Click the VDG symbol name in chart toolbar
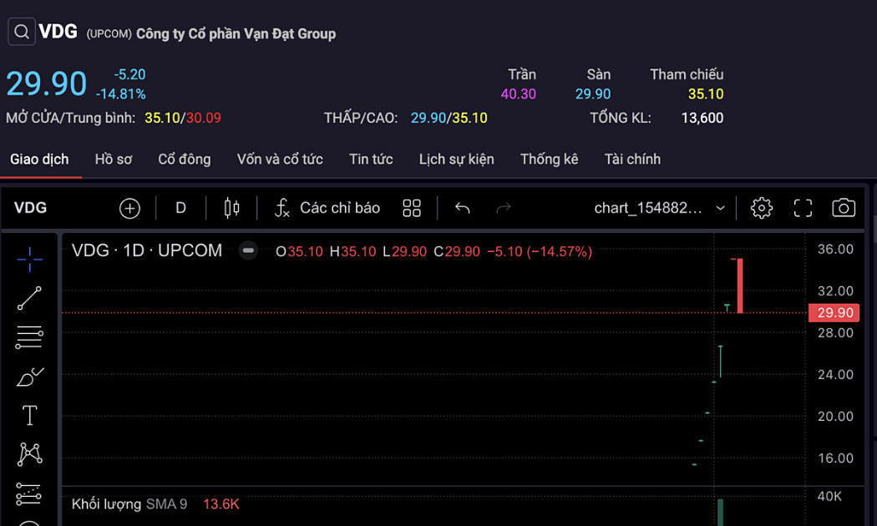 (x=31, y=208)
